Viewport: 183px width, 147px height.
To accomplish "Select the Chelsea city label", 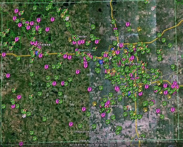I will pos(44,44).
